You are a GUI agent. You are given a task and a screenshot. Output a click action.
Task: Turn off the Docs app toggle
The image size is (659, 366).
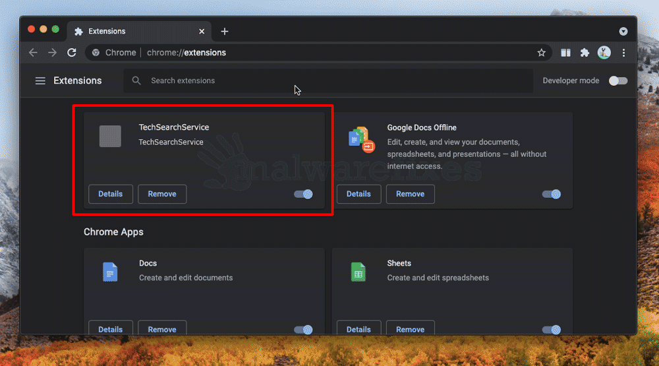pos(303,330)
